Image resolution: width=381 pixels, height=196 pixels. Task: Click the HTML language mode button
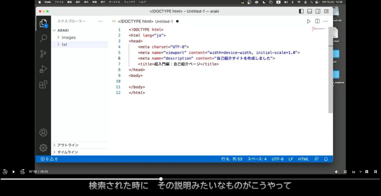coord(303,159)
